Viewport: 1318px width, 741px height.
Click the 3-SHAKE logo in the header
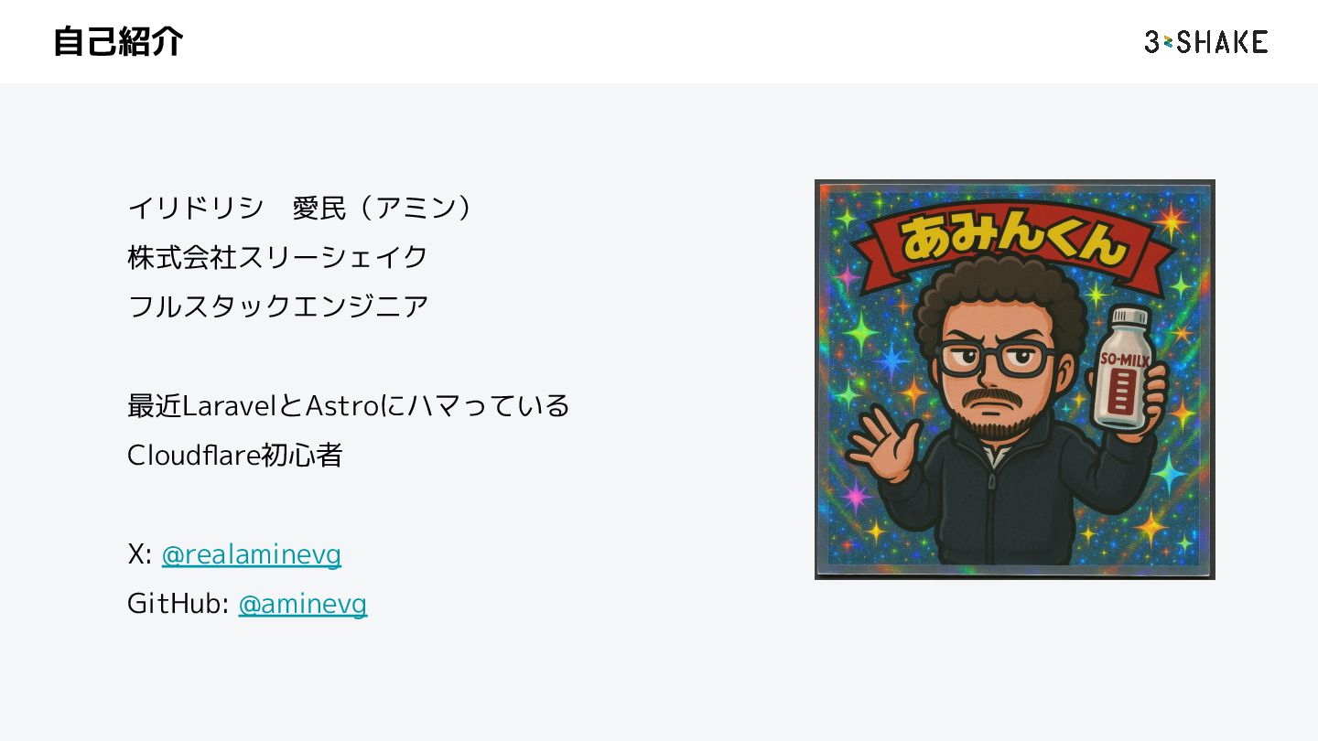(x=1206, y=41)
